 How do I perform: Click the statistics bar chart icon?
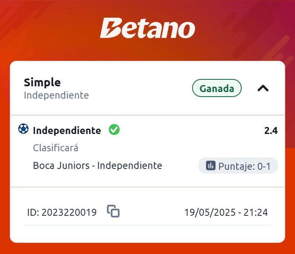click(211, 166)
